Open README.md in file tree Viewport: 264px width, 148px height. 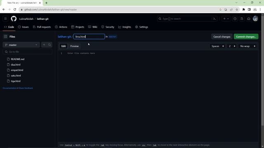pyautogui.click(x=17, y=59)
